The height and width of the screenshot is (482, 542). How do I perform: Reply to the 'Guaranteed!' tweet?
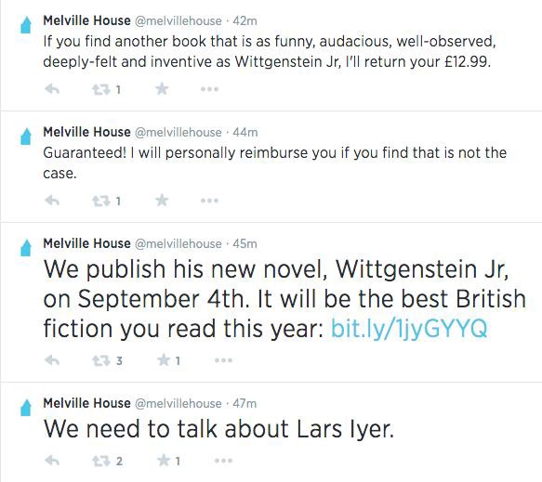coord(52,201)
